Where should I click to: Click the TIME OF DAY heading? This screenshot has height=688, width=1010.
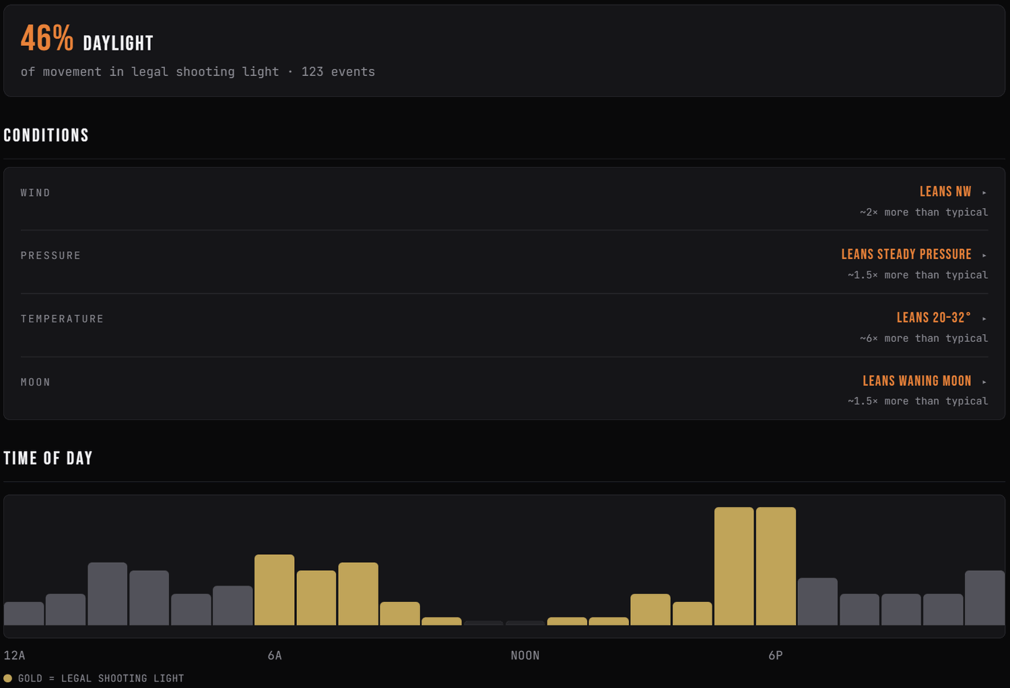[x=48, y=458]
